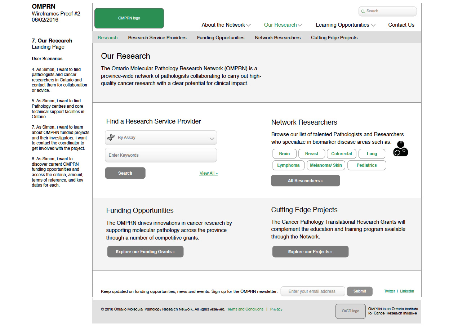The image size is (458, 326).
Task: Follow the View All link
Action: click(208, 173)
